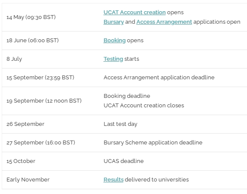Image resolution: width=247 pixels, height=194 pixels.
Task: Visit the Results link
Action: [114, 179]
